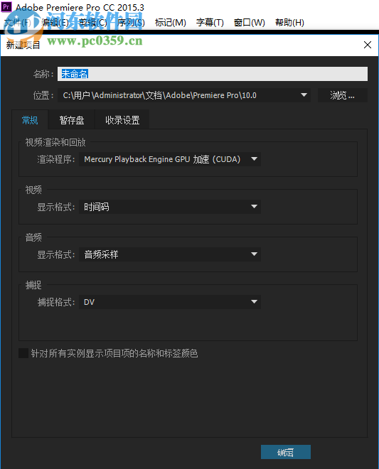This screenshot has width=379, height=469.
Task: Close the 新建项目 dialog
Action: coord(368,45)
